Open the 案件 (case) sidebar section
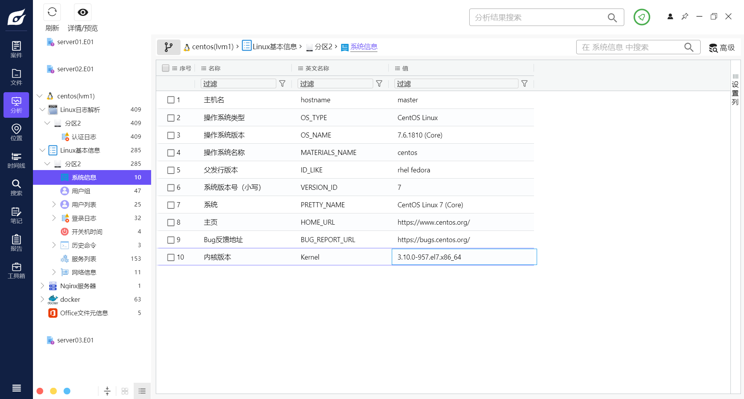 point(16,50)
